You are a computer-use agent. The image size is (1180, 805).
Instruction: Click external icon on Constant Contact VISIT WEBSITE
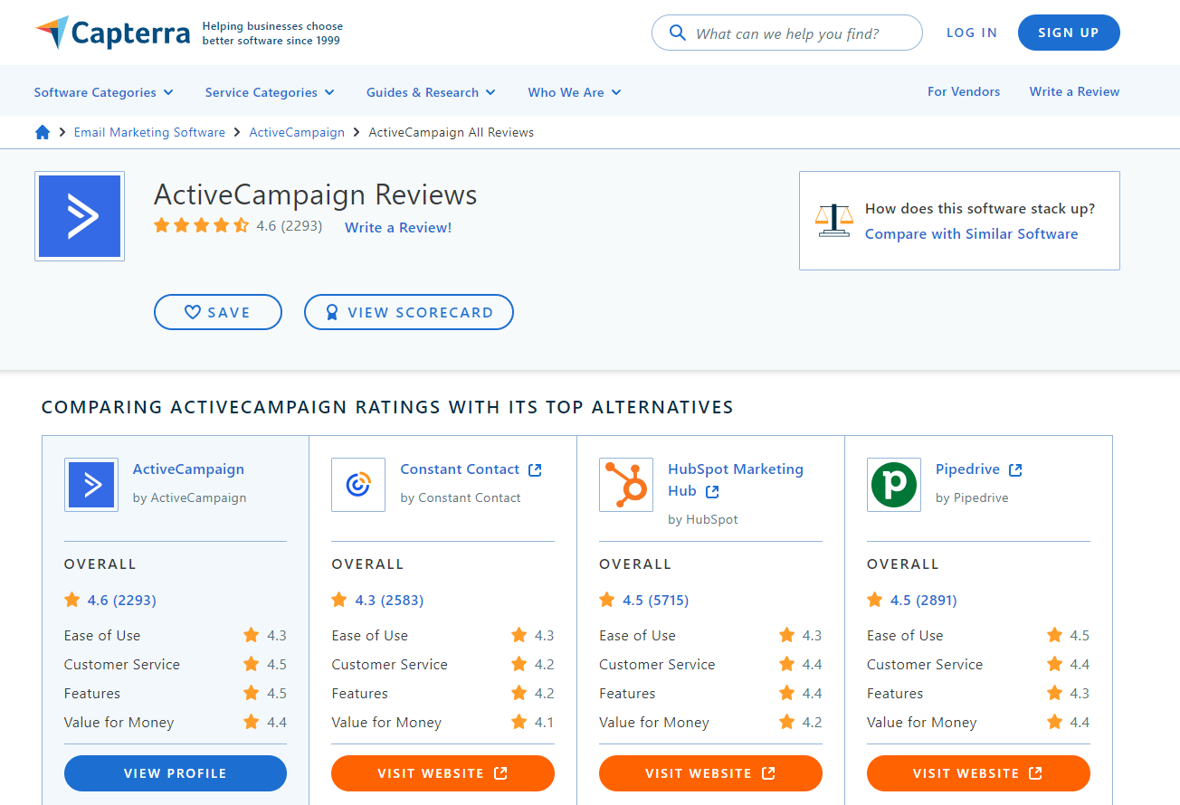(x=500, y=773)
